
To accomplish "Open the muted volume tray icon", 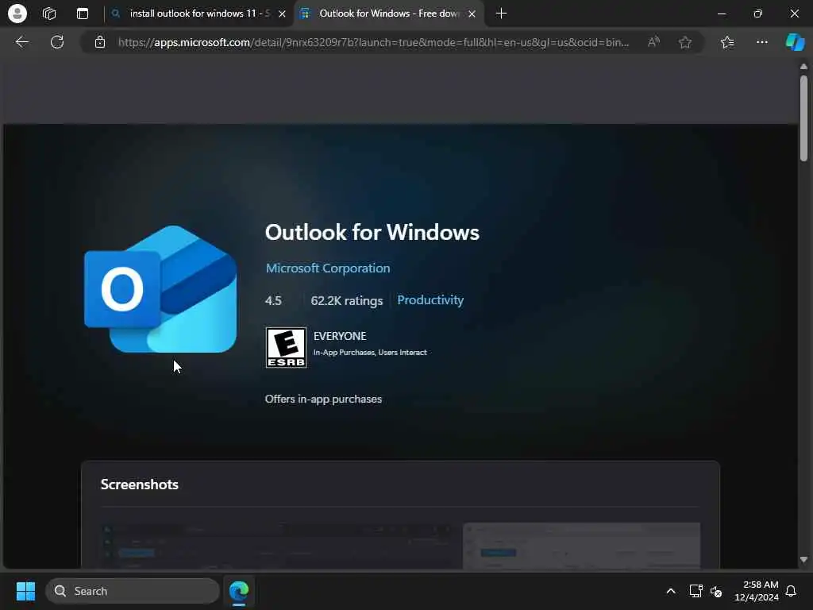I will click(716, 591).
